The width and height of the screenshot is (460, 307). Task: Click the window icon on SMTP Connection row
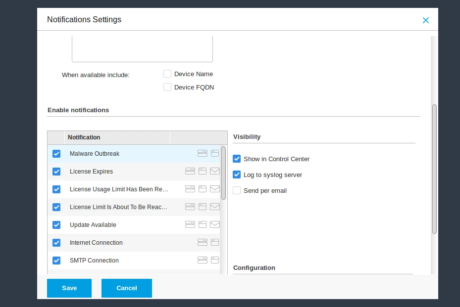pos(215,261)
